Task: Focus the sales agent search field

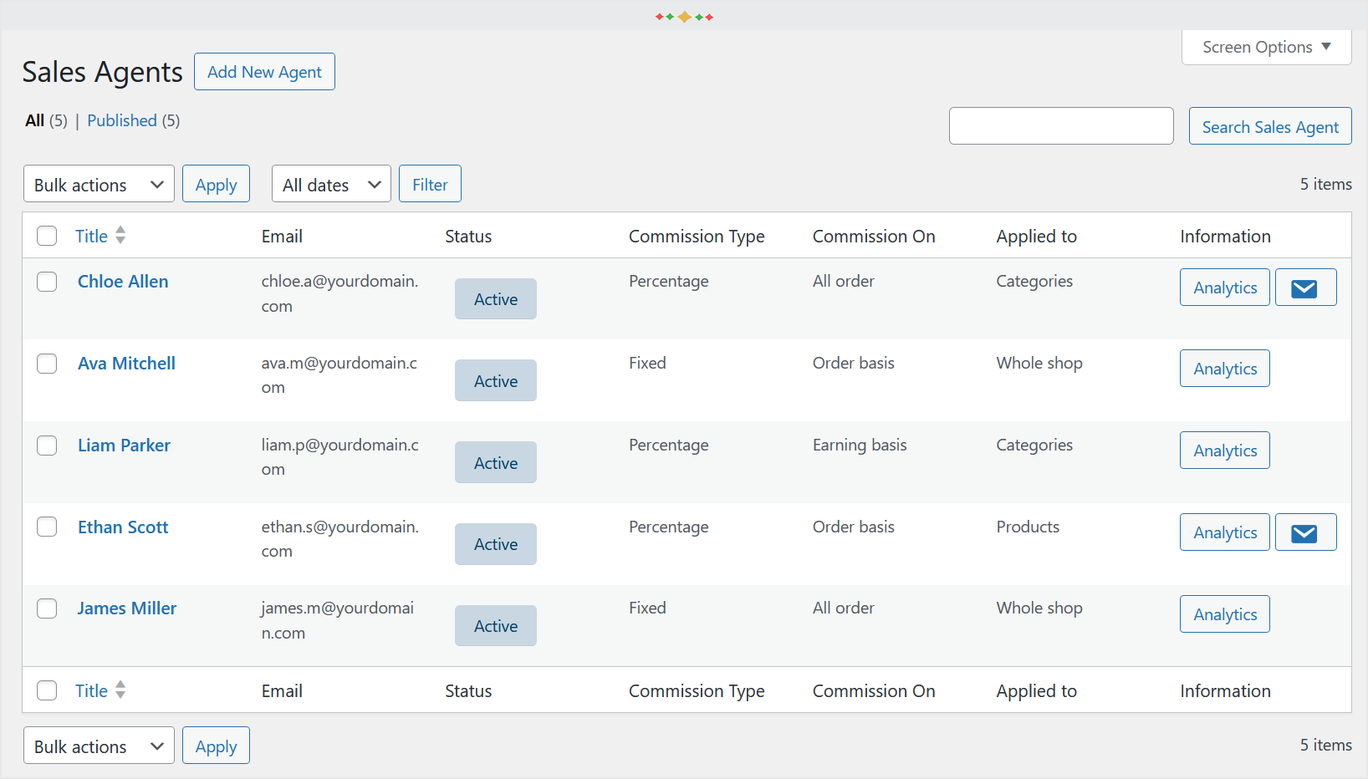Action: (1061, 126)
